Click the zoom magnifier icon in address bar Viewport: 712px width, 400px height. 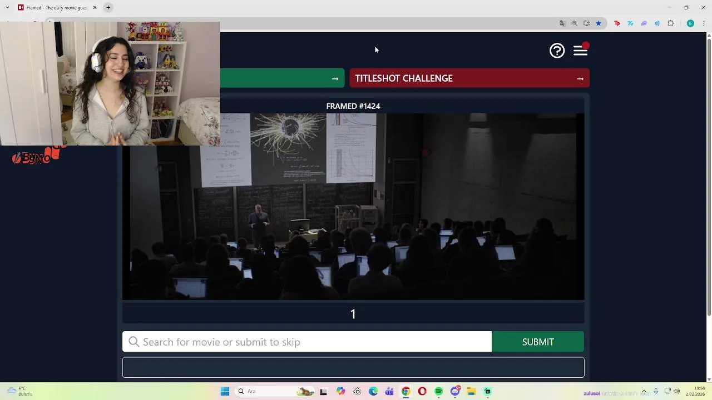(x=575, y=23)
